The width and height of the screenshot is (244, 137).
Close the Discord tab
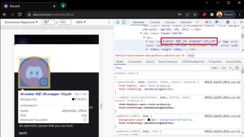click(54, 6)
